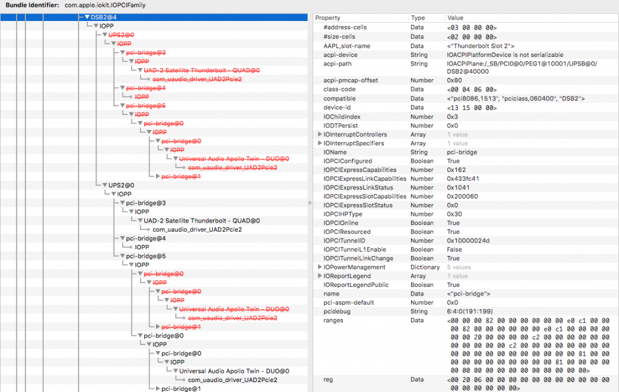Viewport: 619px width, 392px height.
Task: Collapse the red struck-through pci-bridge@3 node
Action: pyautogui.click(x=123, y=53)
